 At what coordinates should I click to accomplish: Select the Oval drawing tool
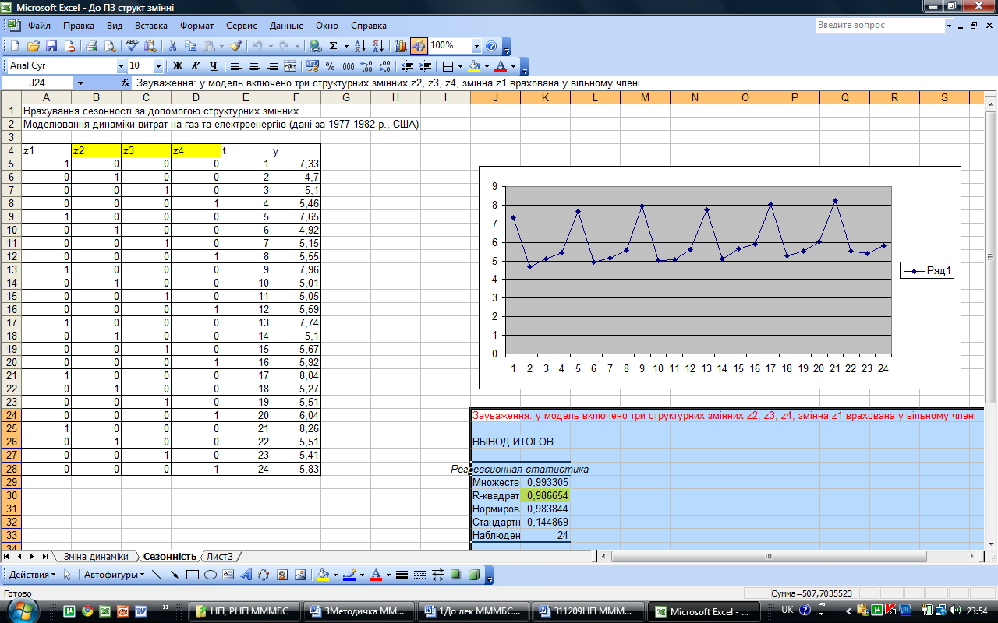211,575
